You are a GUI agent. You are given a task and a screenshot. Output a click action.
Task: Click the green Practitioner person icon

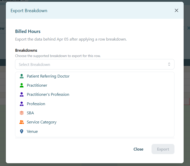(x=22, y=85)
